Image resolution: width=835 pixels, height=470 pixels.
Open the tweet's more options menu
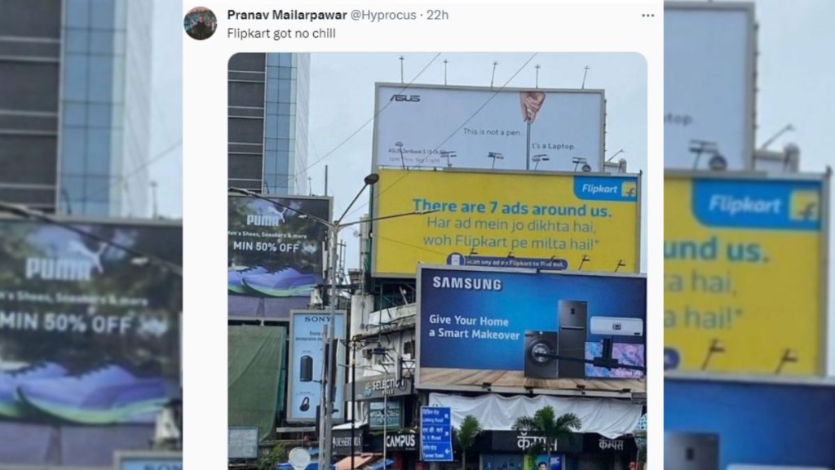coord(647,16)
